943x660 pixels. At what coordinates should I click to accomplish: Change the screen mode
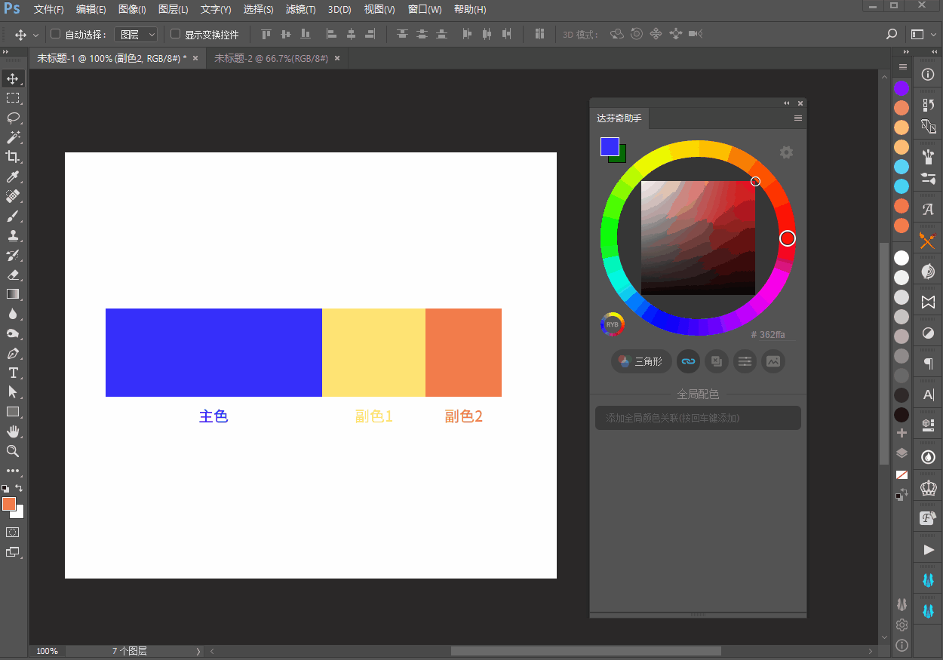[x=13, y=552]
